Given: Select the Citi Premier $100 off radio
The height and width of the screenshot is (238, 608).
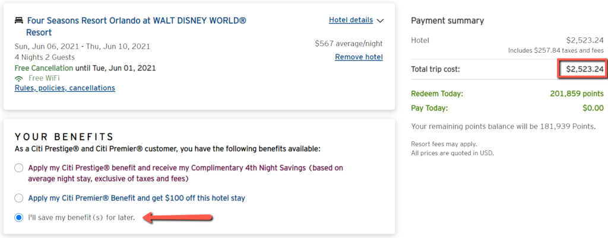Looking at the screenshot, I should (x=18, y=198).
